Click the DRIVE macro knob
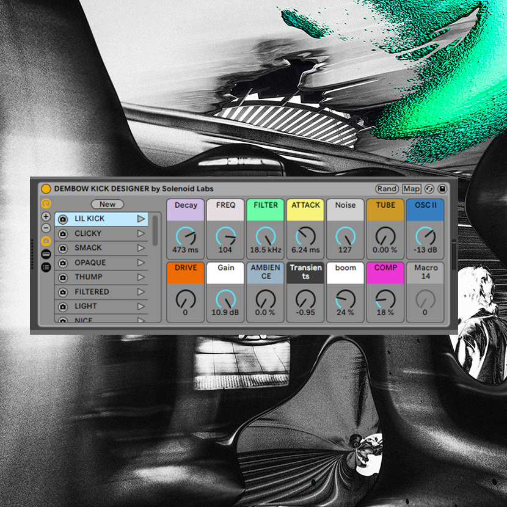The width and height of the screenshot is (507, 507). pyautogui.click(x=186, y=299)
